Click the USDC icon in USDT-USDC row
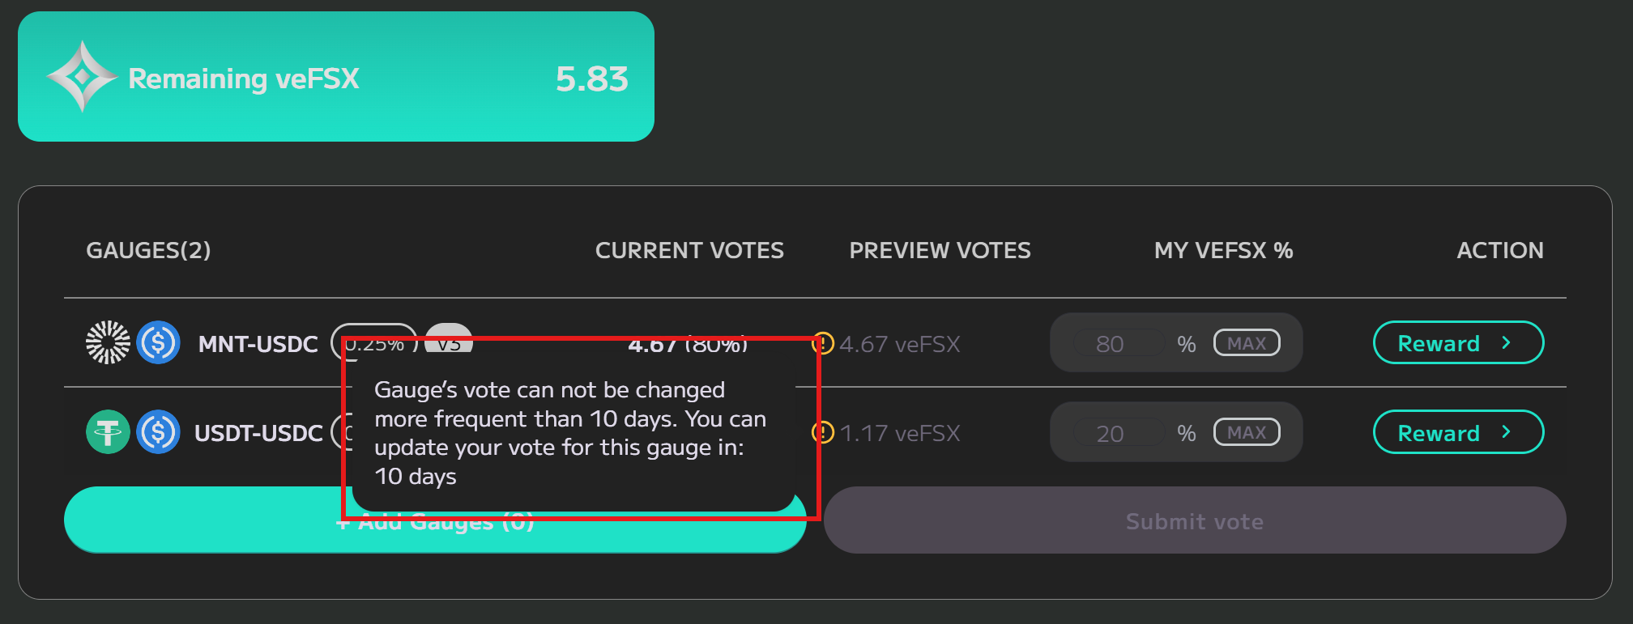Viewport: 1633px width, 624px height. coord(158,432)
